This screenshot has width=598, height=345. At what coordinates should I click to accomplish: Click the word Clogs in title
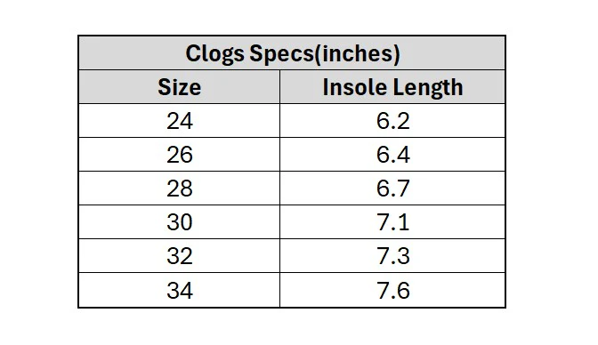pos(214,53)
